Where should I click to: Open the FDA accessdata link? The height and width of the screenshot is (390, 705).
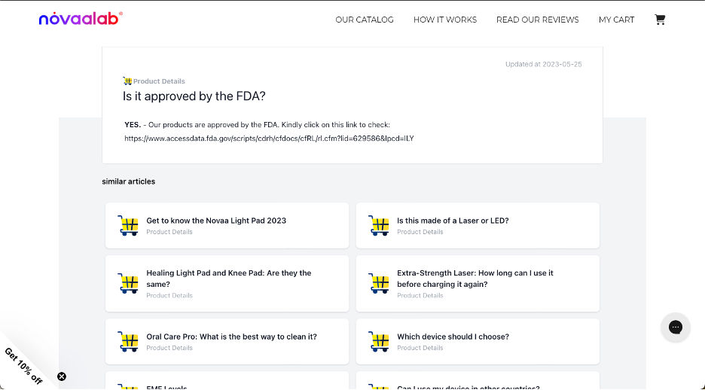pos(269,139)
